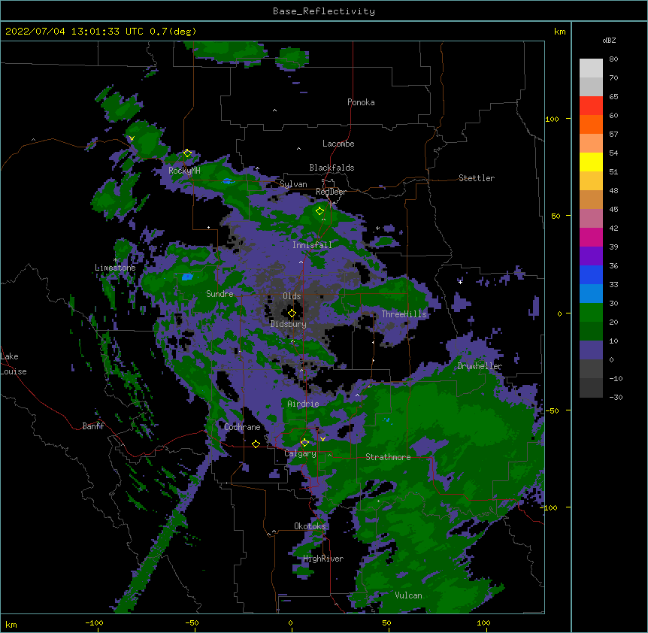Viewport: 648px width, 633px height.
Task: Click the Ponoka city label
Action: 361,102
